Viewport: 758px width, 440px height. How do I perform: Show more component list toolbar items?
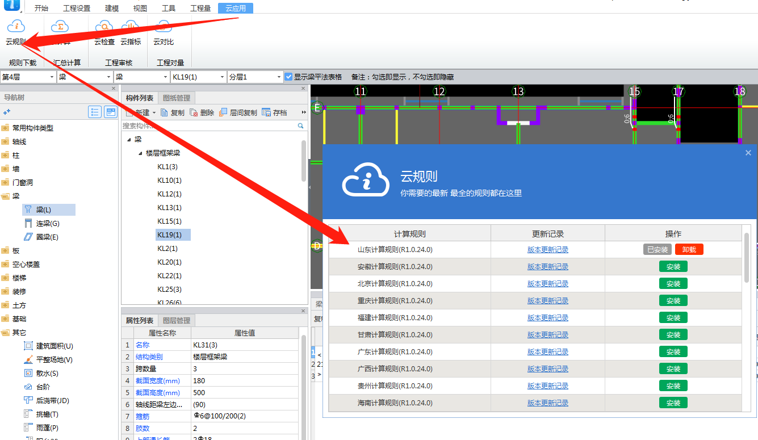tap(303, 112)
